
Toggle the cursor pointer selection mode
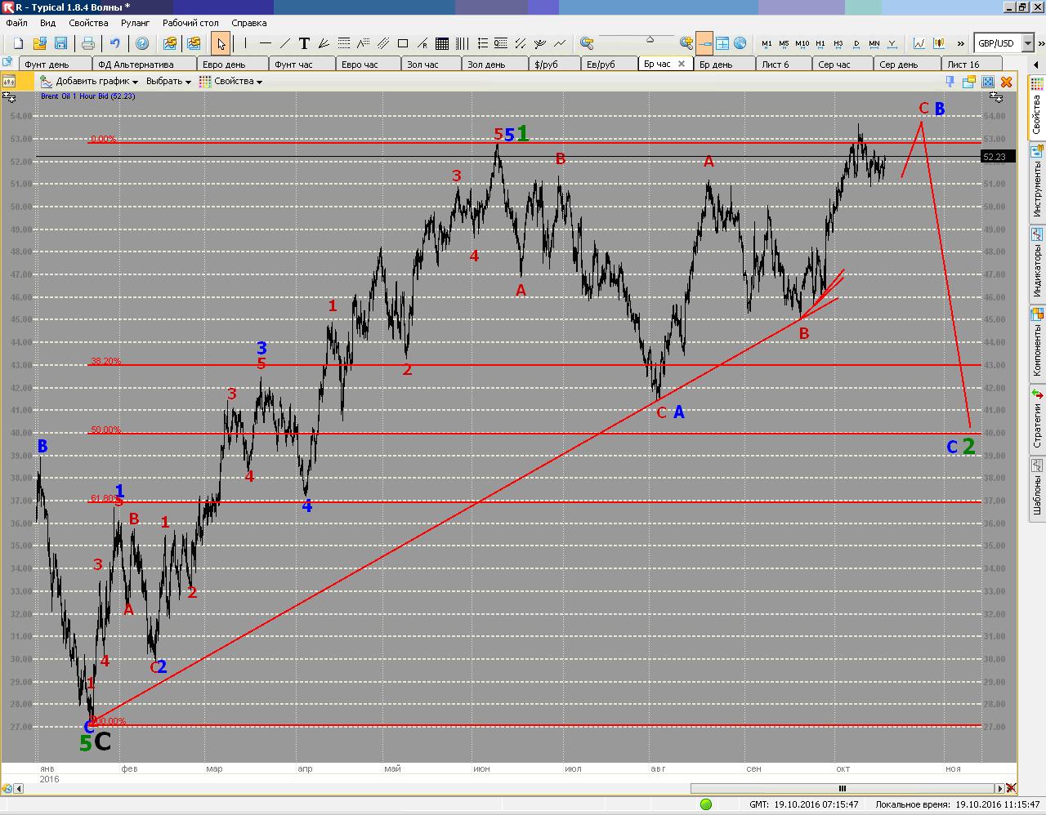click(x=221, y=43)
